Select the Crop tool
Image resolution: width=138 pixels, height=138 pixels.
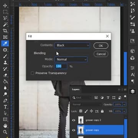[5, 31]
